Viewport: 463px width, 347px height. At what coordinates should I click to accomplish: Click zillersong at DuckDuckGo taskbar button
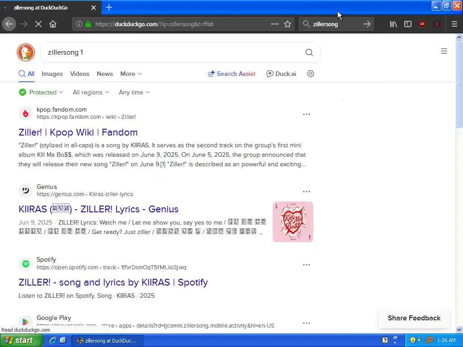tap(108, 341)
